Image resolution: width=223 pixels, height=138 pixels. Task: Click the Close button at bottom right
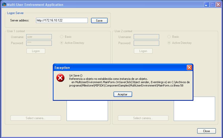point(206,131)
